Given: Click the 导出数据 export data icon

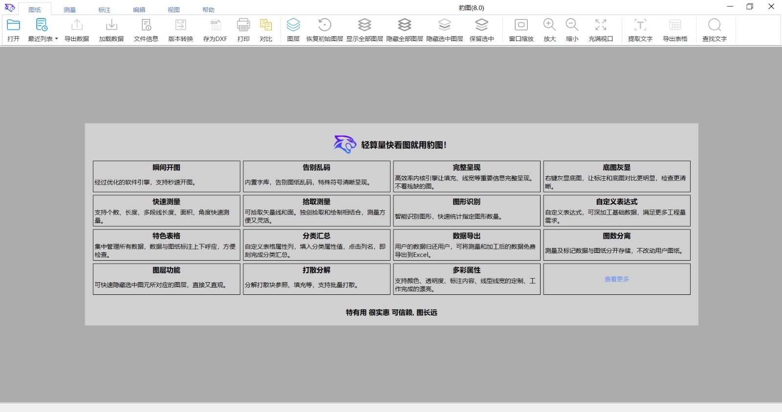Looking at the screenshot, I should click(77, 25).
